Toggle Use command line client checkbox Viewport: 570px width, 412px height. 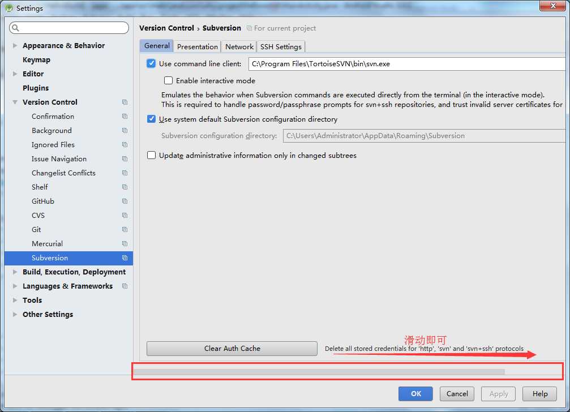point(151,63)
